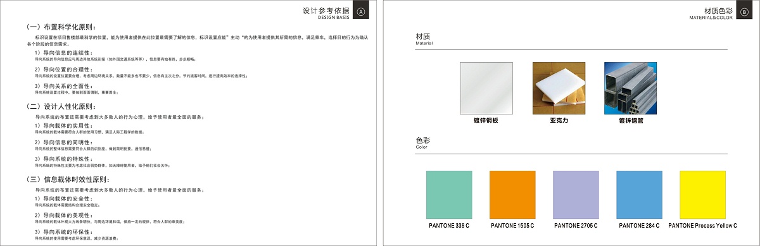
Task: Click subheading 3）导向关系的全面性
Action: click(x=63, y=85)
